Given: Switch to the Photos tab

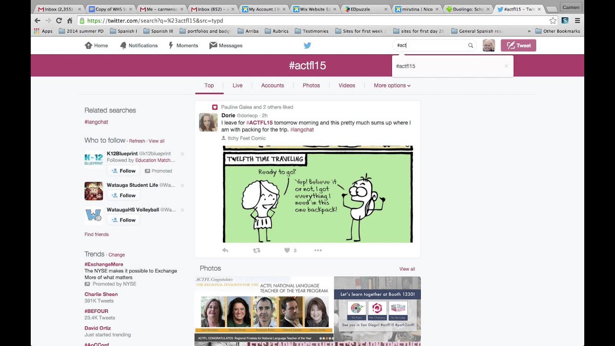Looking at the screenshot, I should coord(311,86).
